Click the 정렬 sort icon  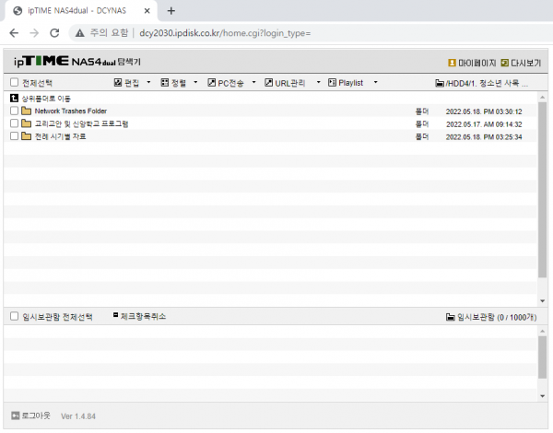point(165,83)
